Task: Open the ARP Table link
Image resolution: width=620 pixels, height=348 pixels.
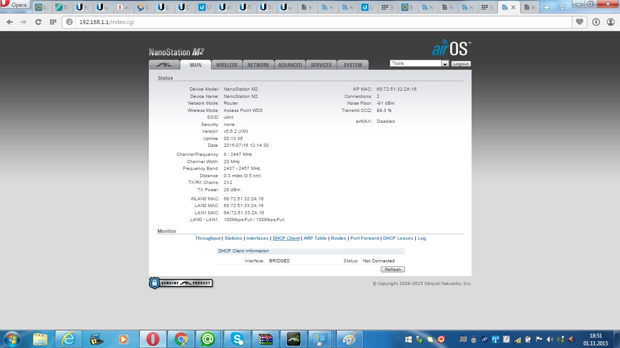Action: click(315, 238)
